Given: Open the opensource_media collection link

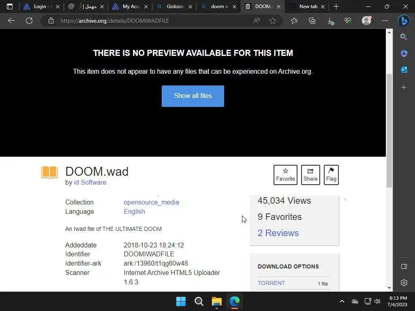Looking at the screenshot, I should click(x=152, y=202).
